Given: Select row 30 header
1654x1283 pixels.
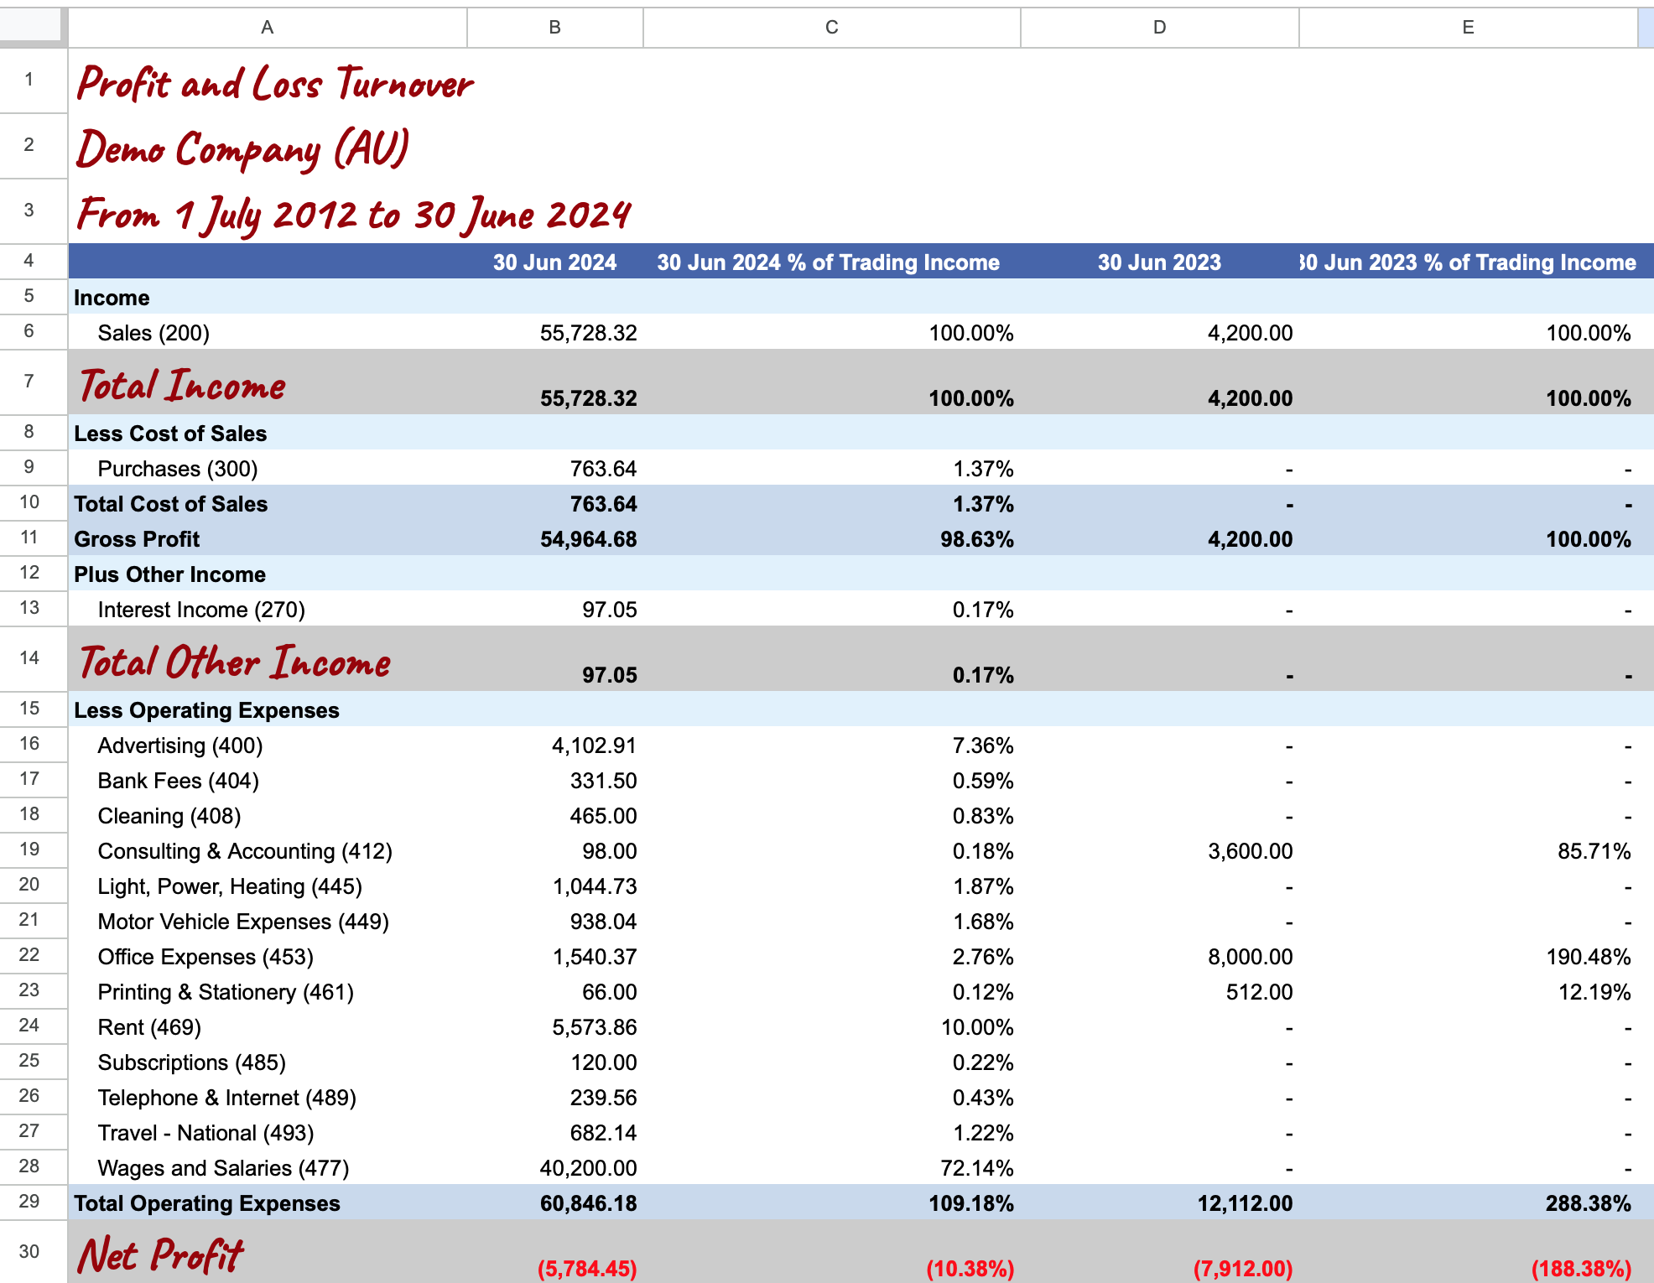Looking at the screenshot, I should (x=29, y=1252).
